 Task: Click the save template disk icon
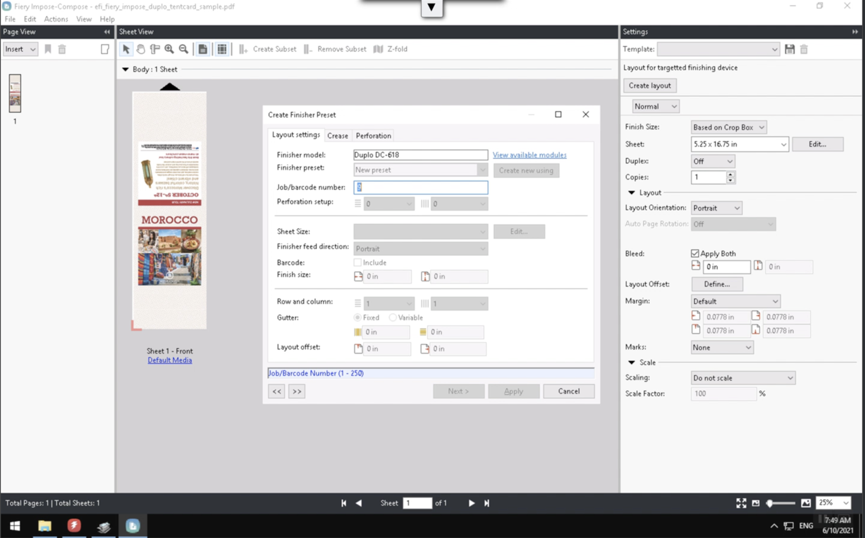click(790, 50)
